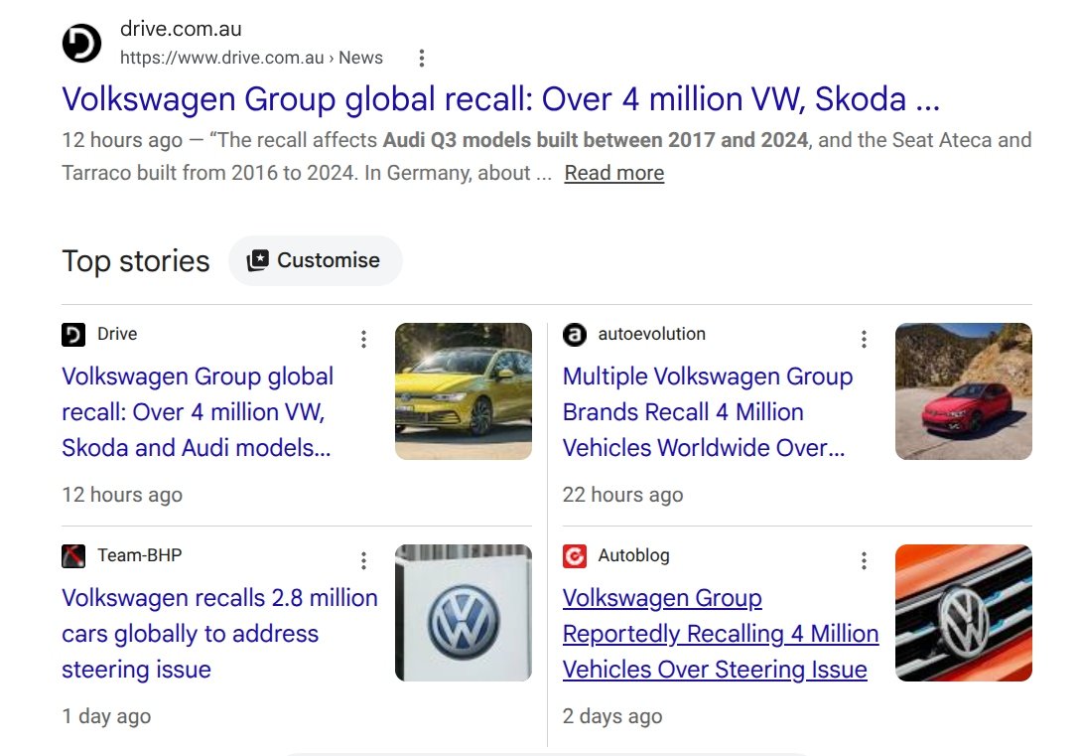Click the Drive source name label
This screenshot has height=756, width=1079.
117,334
